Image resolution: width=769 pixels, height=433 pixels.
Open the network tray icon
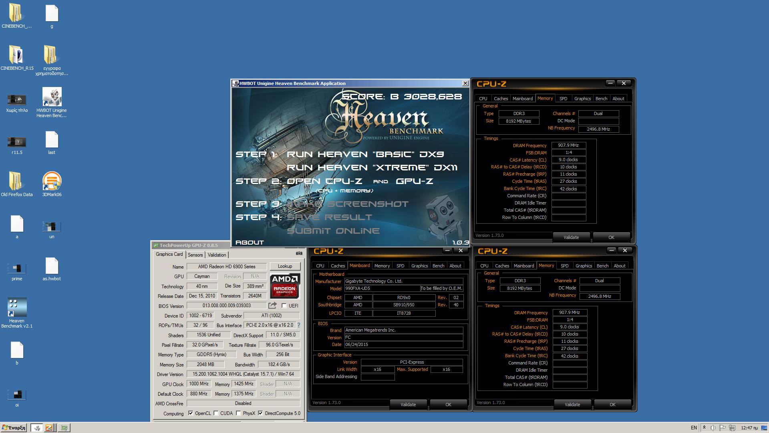733,428
